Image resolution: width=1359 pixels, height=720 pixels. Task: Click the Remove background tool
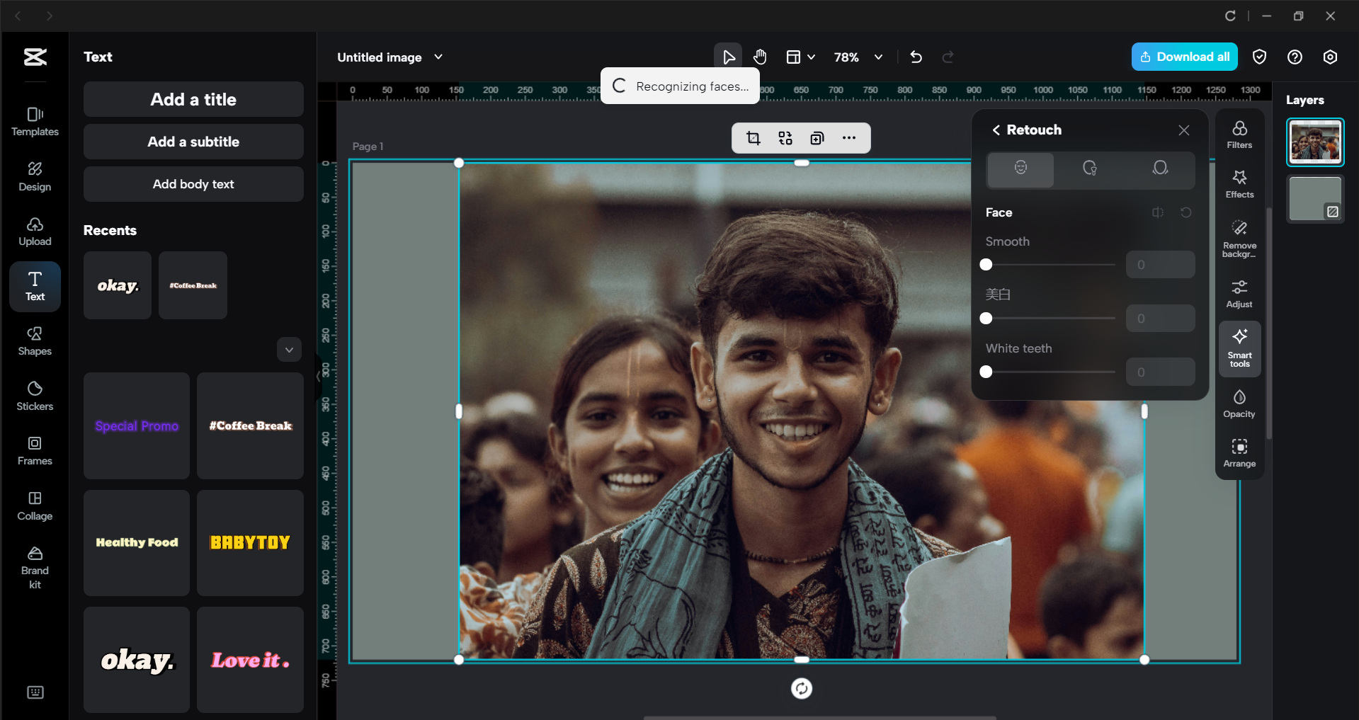(1239, 238)
